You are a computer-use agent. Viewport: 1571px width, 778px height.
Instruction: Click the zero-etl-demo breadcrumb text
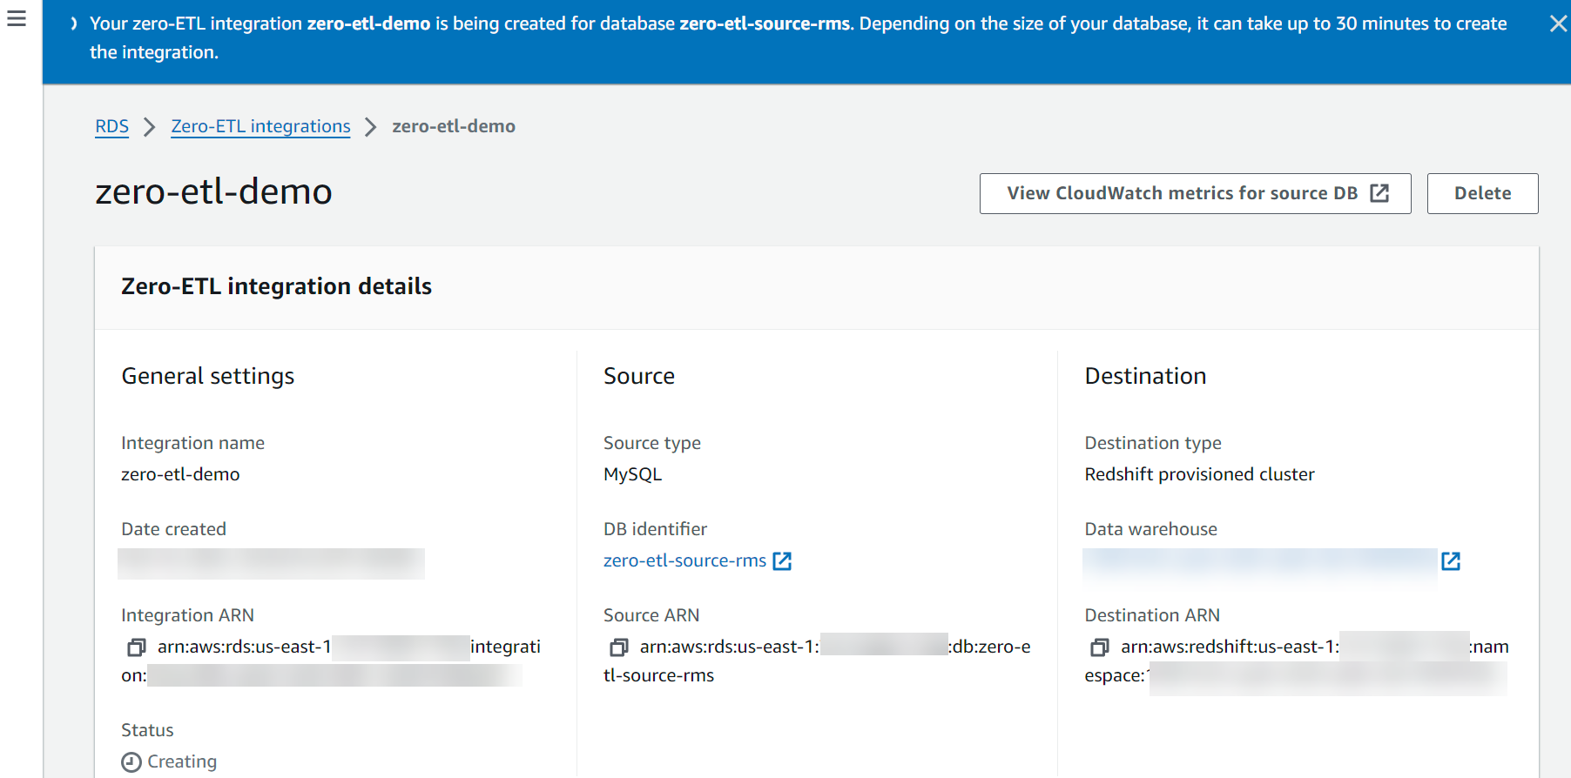pyautogui.click(x=454, y=126)
